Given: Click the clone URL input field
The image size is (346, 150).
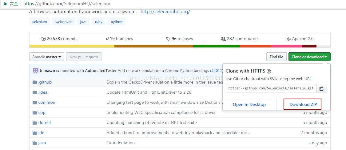Looking at the screenshot, I should 271,88.
